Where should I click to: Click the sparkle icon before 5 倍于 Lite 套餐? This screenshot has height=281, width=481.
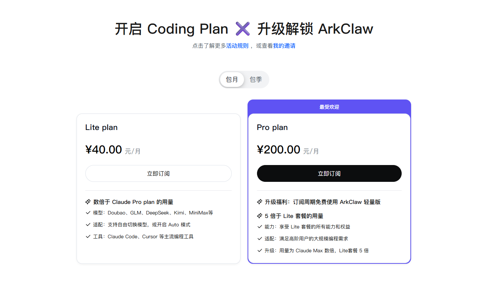point(259,216)
